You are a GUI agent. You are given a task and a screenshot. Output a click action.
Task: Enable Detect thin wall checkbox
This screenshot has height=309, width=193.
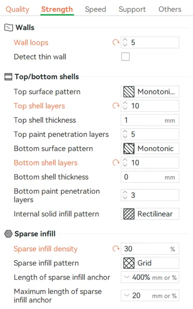(125, 57)
